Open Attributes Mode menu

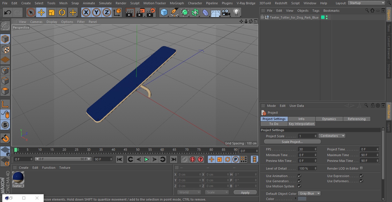[x=271, y=106]
